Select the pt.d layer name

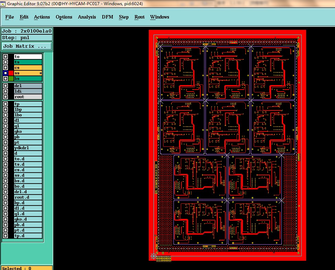click(x=28, y=230)
